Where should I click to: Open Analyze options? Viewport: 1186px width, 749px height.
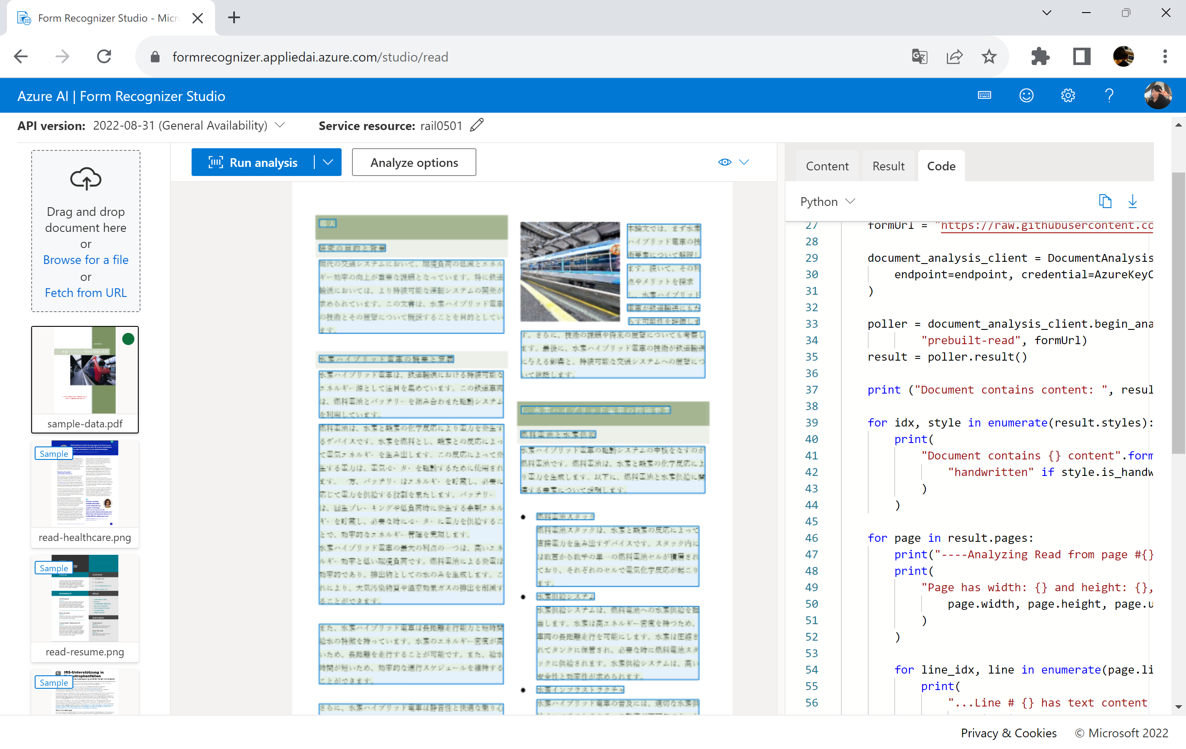(414, 162)
